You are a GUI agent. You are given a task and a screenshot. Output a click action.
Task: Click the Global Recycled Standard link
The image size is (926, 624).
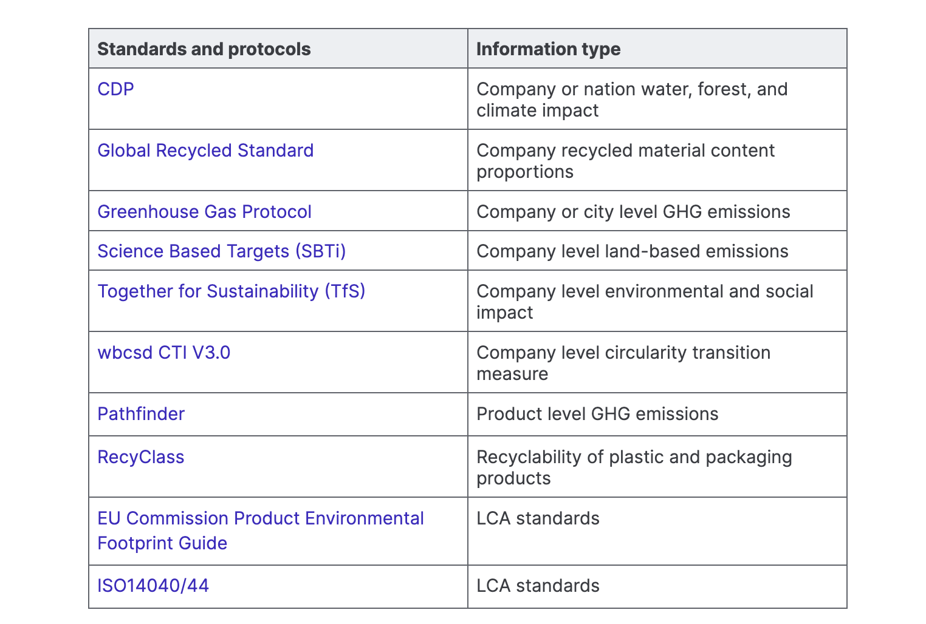point(205,151)
